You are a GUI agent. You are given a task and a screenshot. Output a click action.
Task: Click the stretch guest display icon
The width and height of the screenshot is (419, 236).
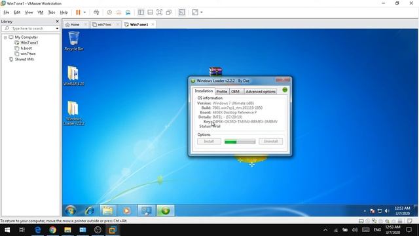[x=195, y=12]
